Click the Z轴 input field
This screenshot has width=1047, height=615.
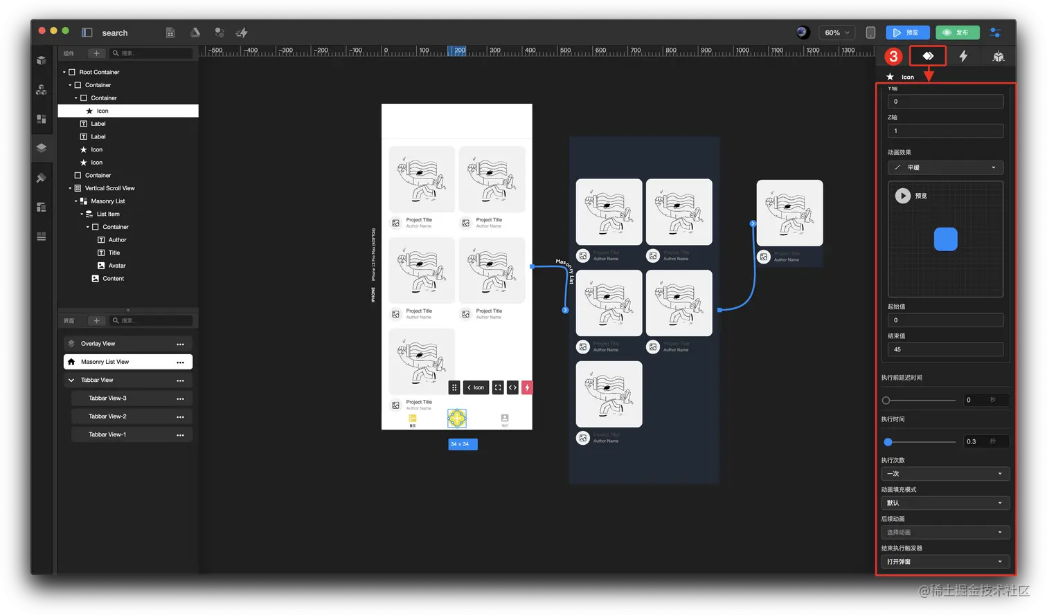pyautogui.click(x=945, y=131)
